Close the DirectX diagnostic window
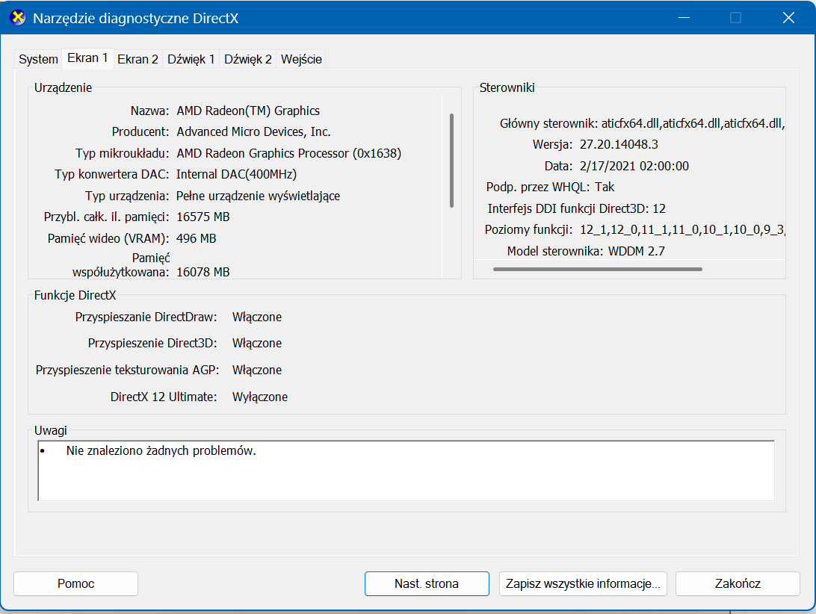 [x=788, y=18]
